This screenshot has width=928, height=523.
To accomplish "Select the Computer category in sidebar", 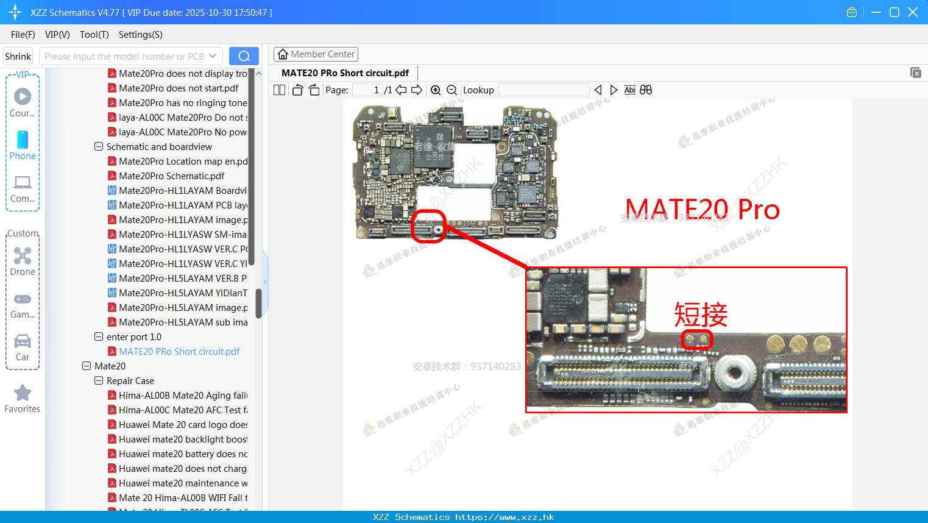I will 23,188.
